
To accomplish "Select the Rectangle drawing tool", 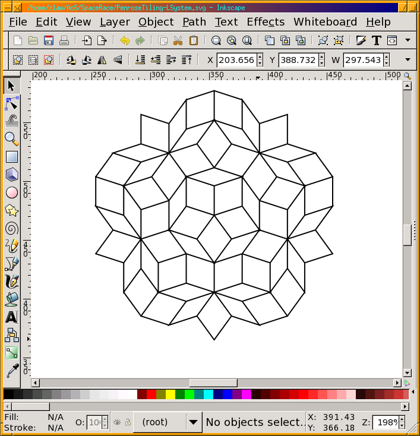I will point(11,157).
